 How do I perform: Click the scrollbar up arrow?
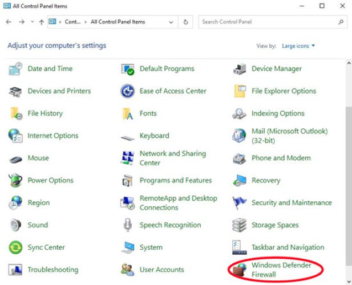(349, 63)
